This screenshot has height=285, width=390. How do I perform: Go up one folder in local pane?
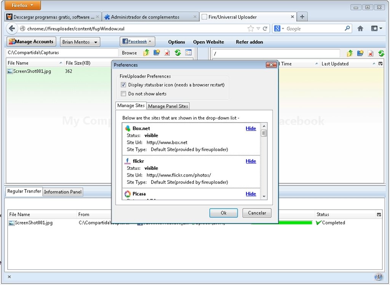pos(146,53)
